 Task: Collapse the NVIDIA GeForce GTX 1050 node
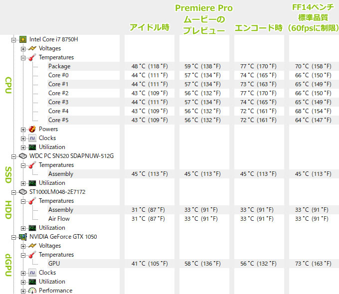tap(13, 237)
